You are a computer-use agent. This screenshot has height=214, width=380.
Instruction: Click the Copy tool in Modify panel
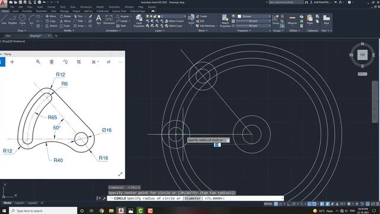point(50,21)
